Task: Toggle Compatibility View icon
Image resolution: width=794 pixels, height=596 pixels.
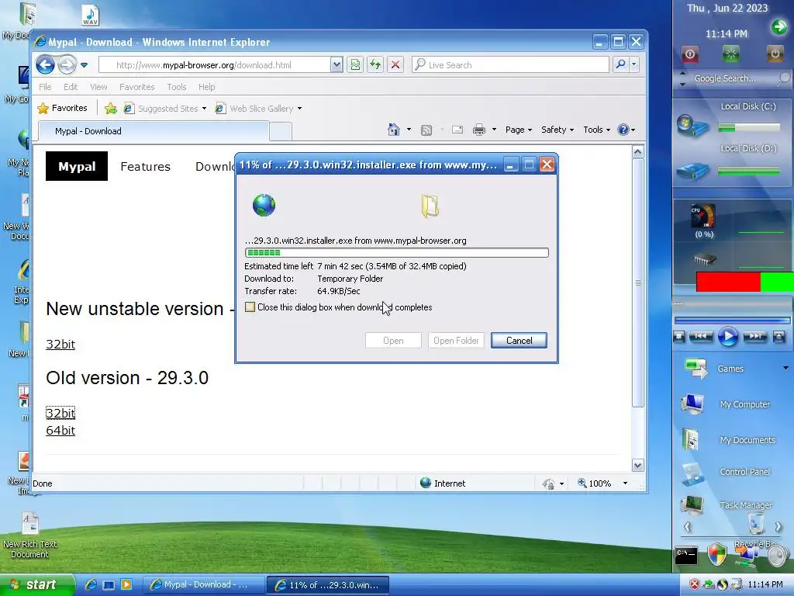Action: pyautogui.click(x=355, y=65)
